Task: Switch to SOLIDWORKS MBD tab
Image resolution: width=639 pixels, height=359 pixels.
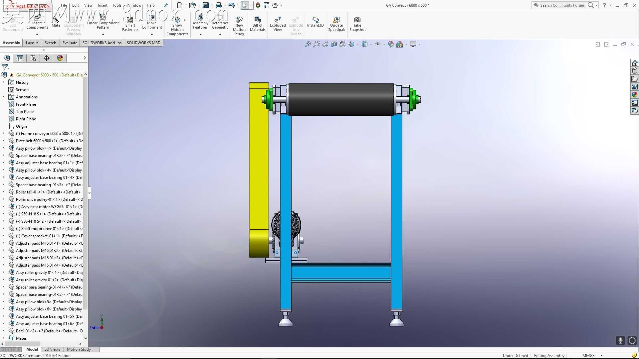Action: click(x=143, y=43)
